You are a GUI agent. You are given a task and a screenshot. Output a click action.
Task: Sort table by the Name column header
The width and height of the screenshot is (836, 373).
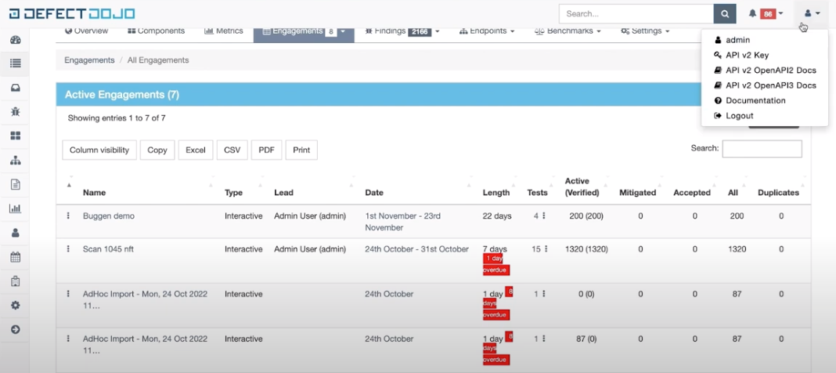point(94,192)
